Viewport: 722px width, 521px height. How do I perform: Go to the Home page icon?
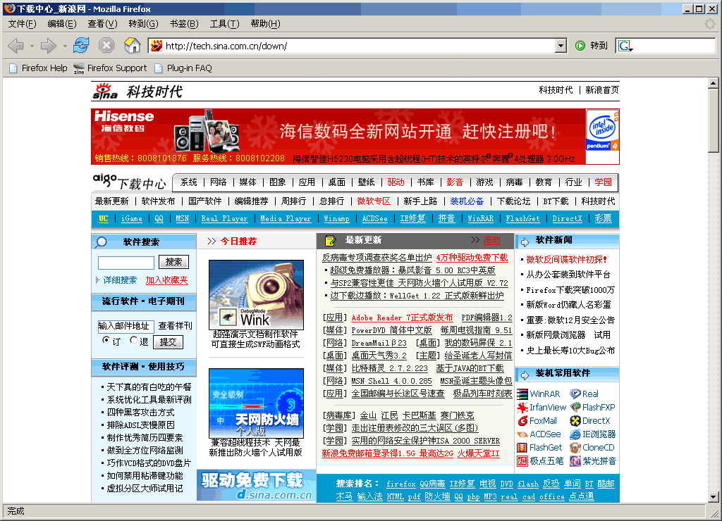tap(132, 45)
